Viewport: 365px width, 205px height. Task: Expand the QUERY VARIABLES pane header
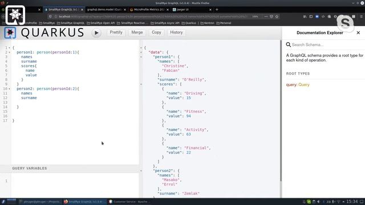pos(70,169)
